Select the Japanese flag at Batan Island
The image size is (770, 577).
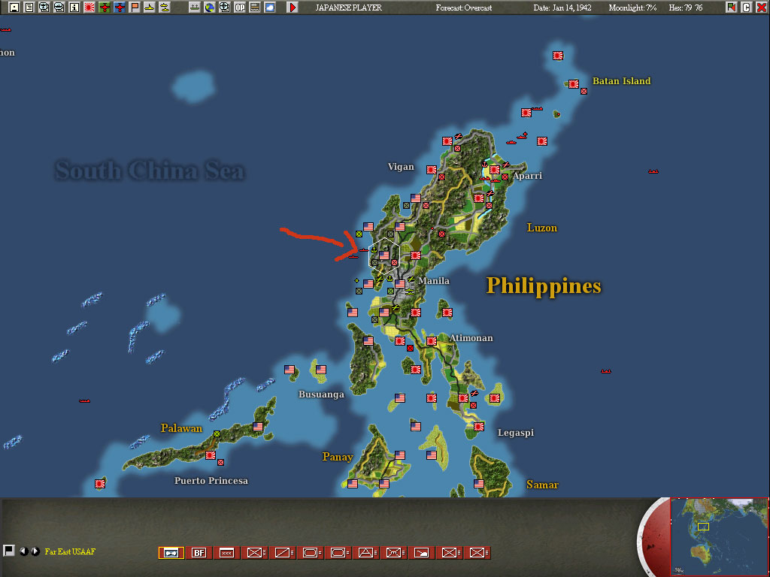coord(573,84)
